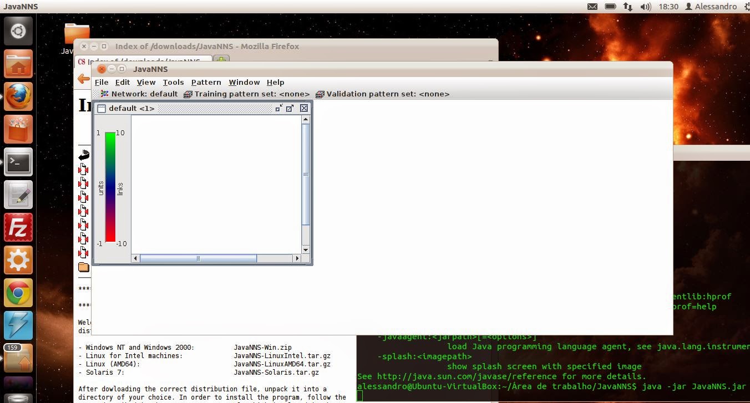Click the scroll right arrow in network view
The height and width of the screenshot is (403, 750).
tap(297, 258)
